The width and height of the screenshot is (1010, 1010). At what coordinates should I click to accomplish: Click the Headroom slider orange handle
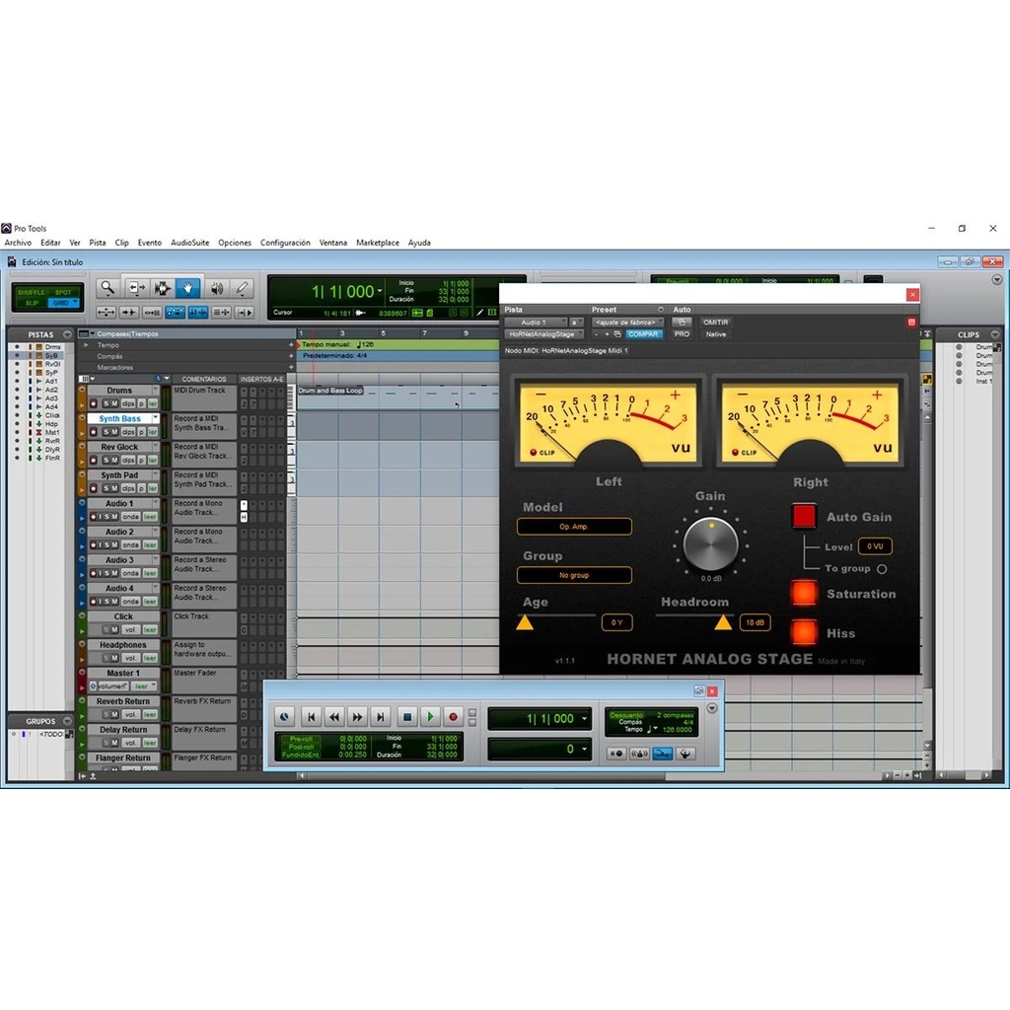tap(723, 621)
